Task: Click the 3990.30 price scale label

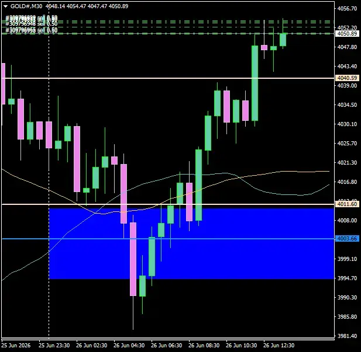Action: click(x=347, y=297)
